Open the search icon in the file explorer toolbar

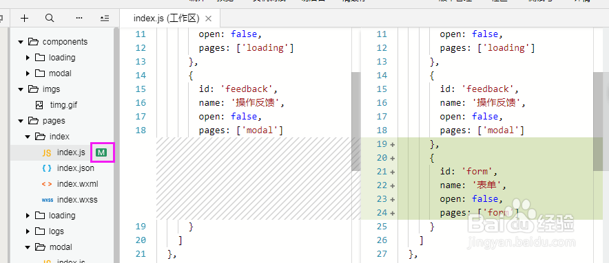click(50, 18)
